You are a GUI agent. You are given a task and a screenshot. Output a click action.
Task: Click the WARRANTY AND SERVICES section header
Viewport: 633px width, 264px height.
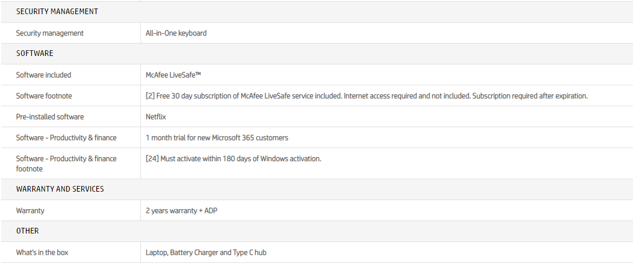(60, 189)
